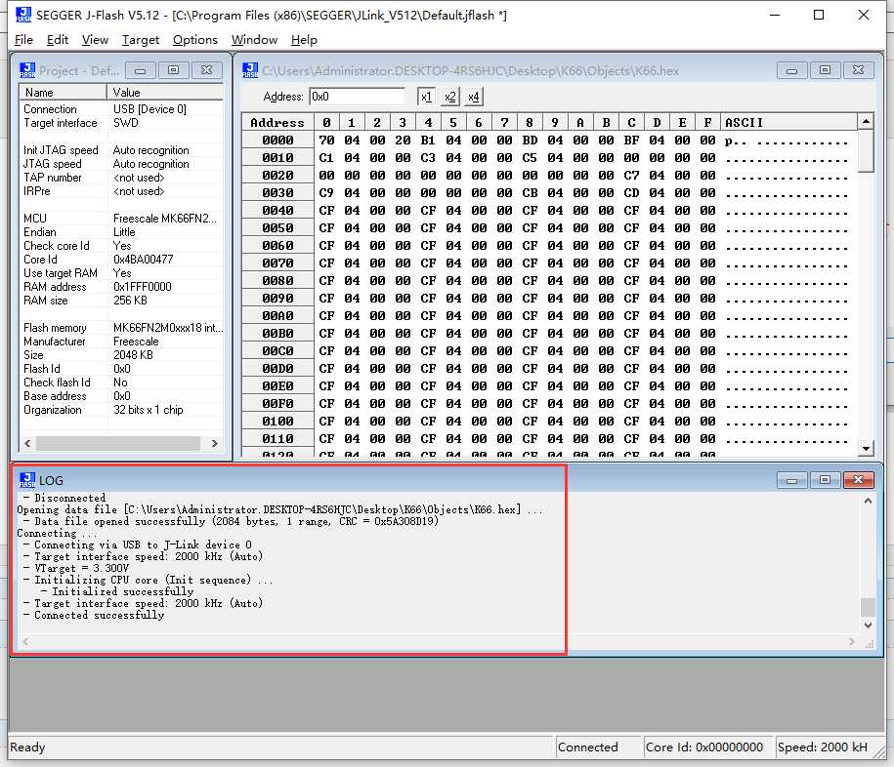894x767 pixels.
Task: Click the Address column header in hex view
Action: 277,122
